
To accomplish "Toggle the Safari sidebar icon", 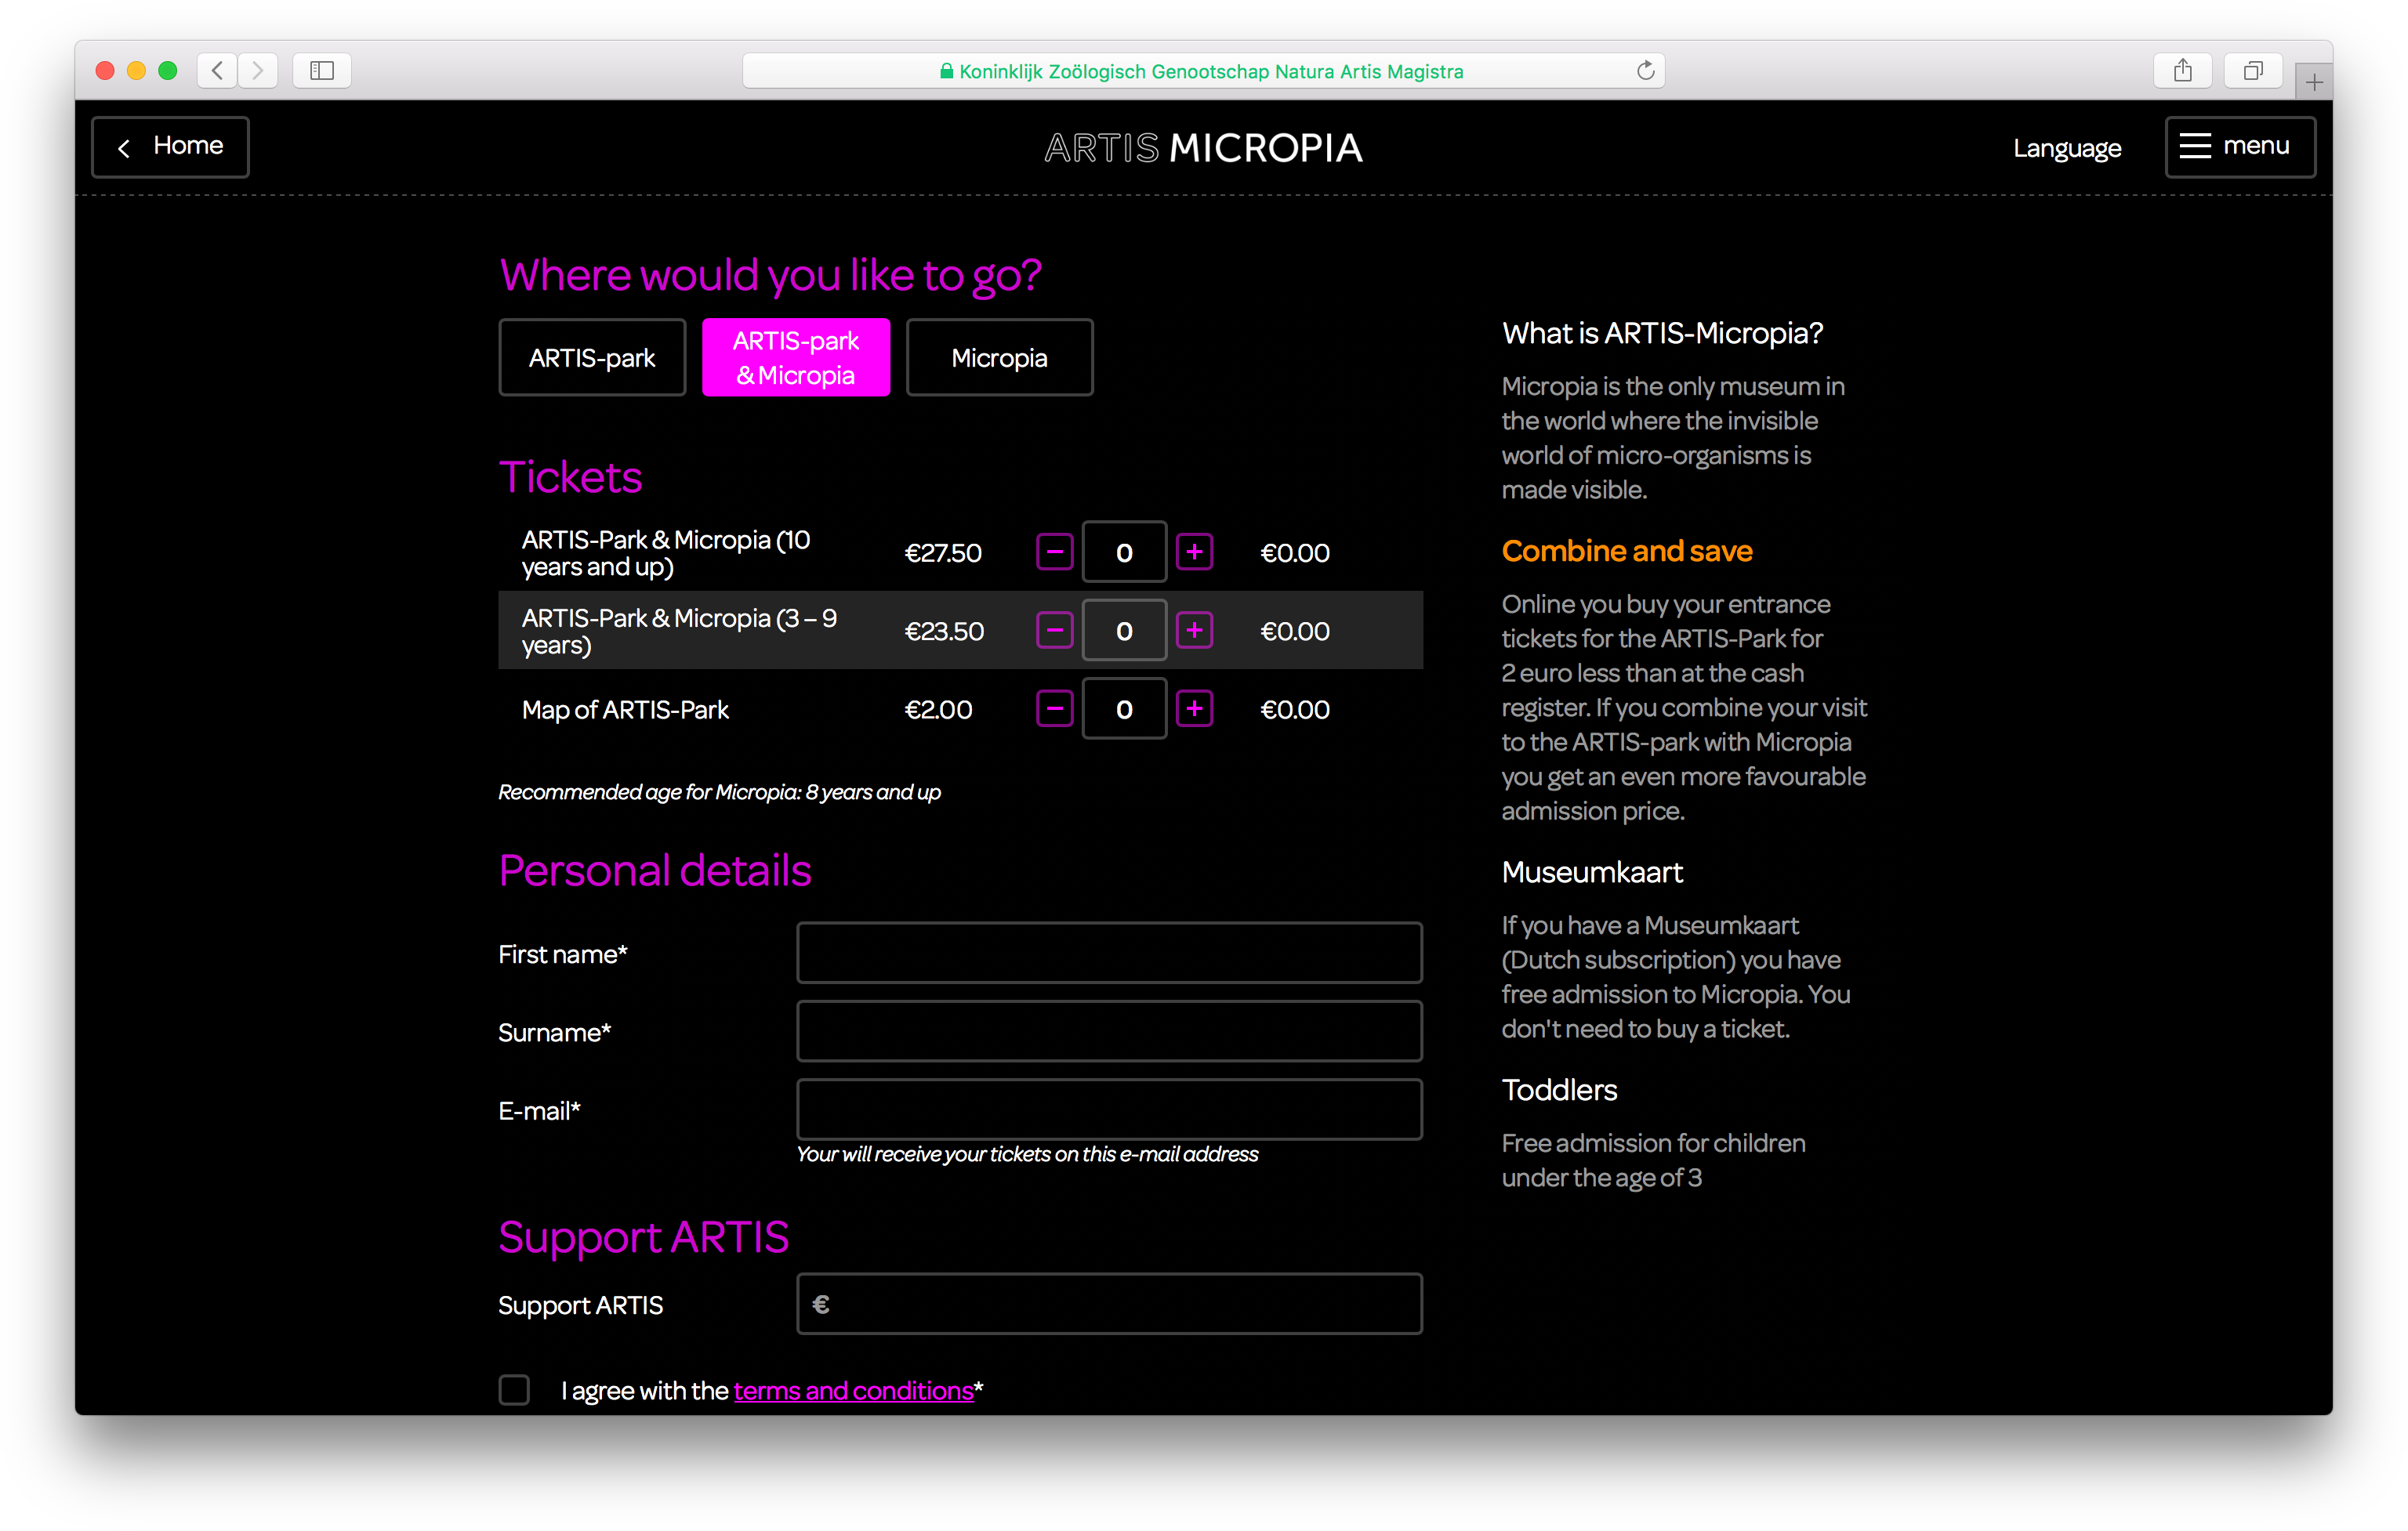I will (x=322, y=70).
